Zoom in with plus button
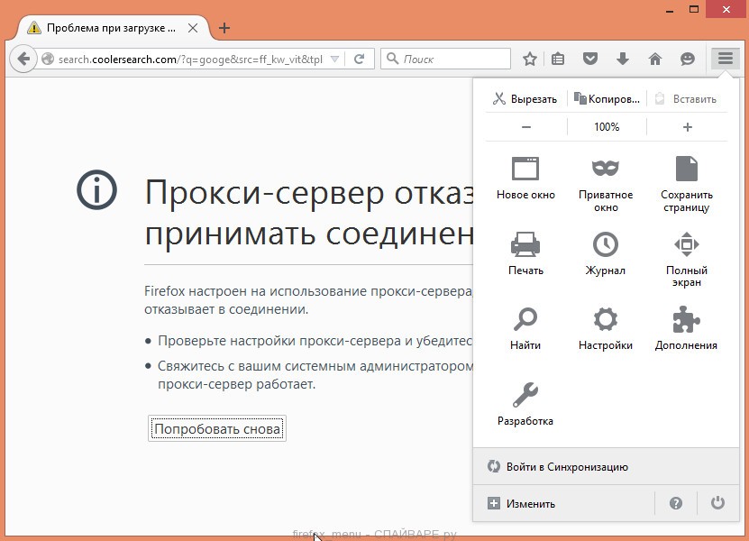Image resolution: width=749 pixels, height=541 pixels. pos(688,127)
